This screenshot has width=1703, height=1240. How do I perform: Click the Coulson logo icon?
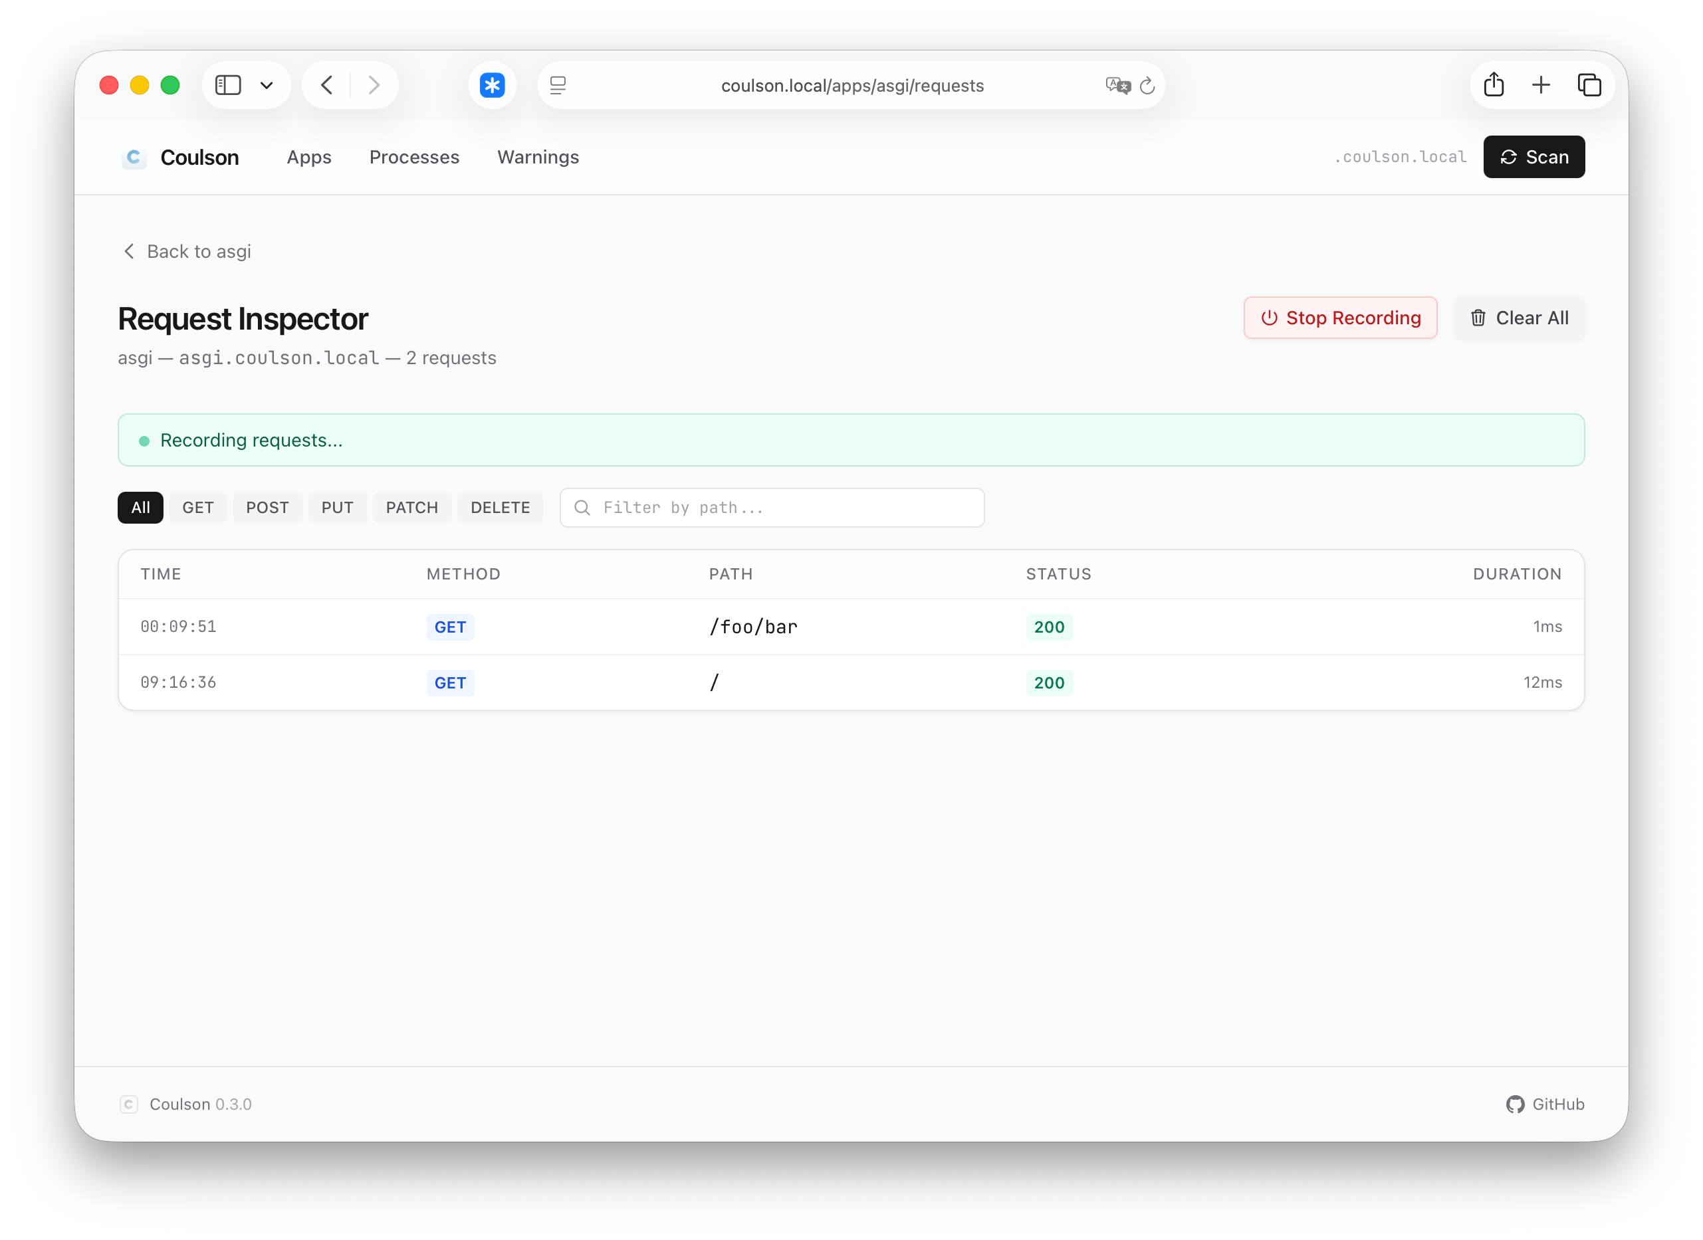[x=134, y=157]
